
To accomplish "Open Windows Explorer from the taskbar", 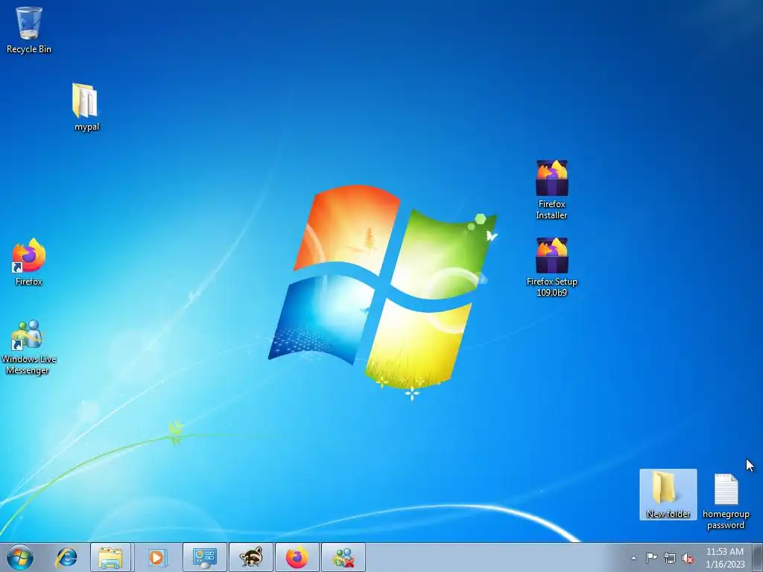I will click(110, 557).
